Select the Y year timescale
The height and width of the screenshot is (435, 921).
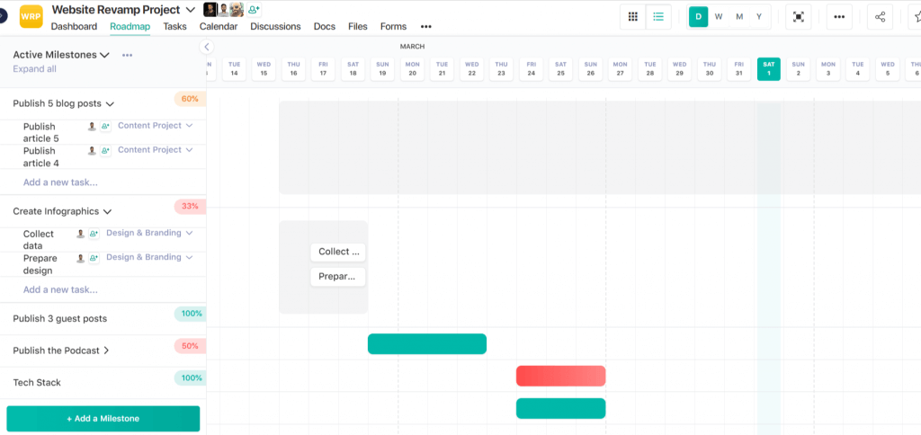point(759,16)
